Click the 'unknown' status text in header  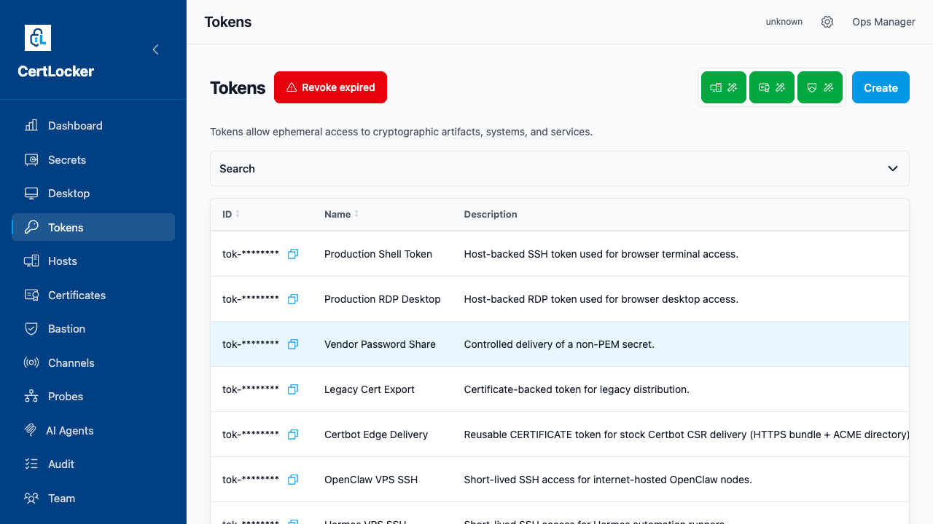[784, 22]
